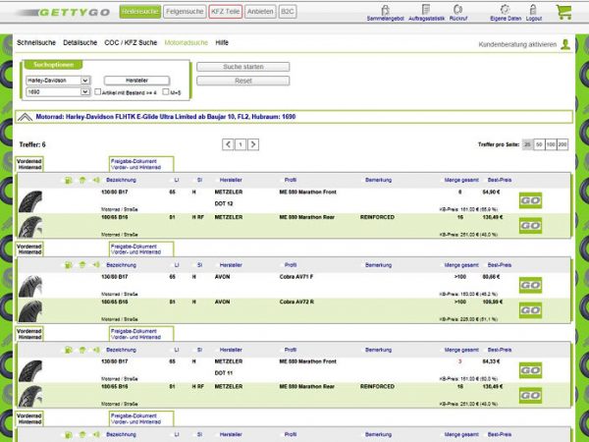Screen dimensions: 589x442
Task: Open the KFZ Teile tab
Action: pos(226,12)
